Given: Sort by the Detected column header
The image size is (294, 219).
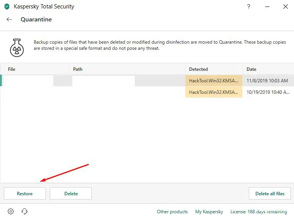Looking at the screenshot, I should click(x=214, y=69).
